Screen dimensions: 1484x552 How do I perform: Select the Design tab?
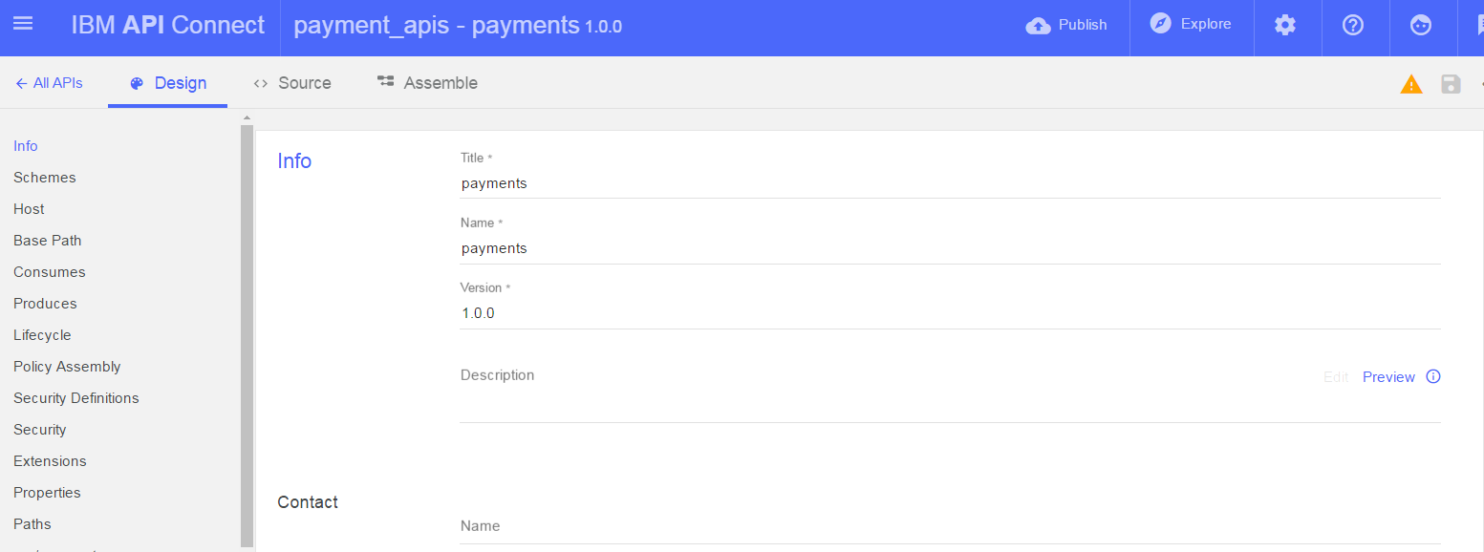click(168, 83)
